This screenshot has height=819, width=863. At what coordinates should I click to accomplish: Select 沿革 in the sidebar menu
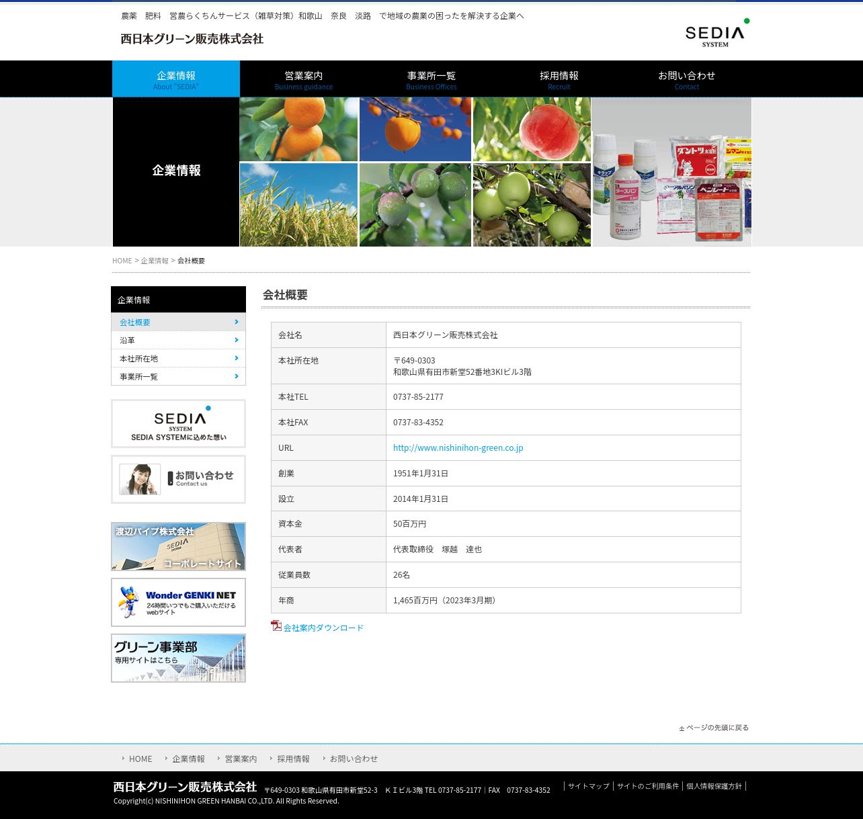[x=178, y=340]
